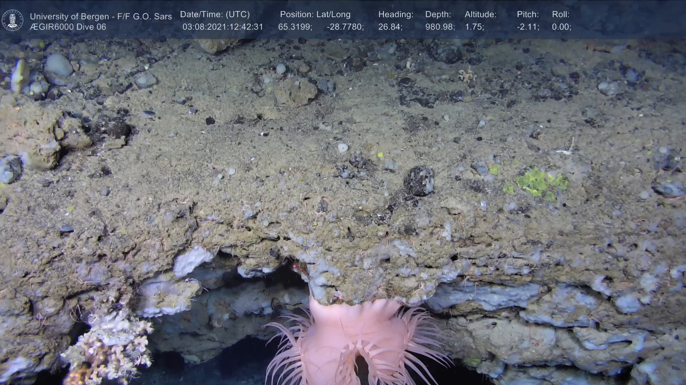Click the ÆGIR6000 Dive 06 label
Viewport: 686px width, 385px height.
tap(68, 27)
